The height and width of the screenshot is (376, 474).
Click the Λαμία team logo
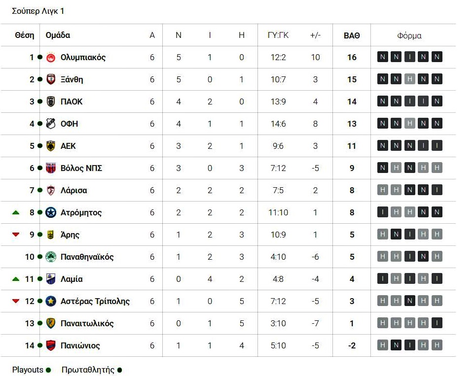(50, 279)
